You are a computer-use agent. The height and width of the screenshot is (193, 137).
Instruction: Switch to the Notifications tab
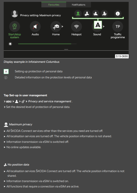pyautogui.click(x=79, y=5)
